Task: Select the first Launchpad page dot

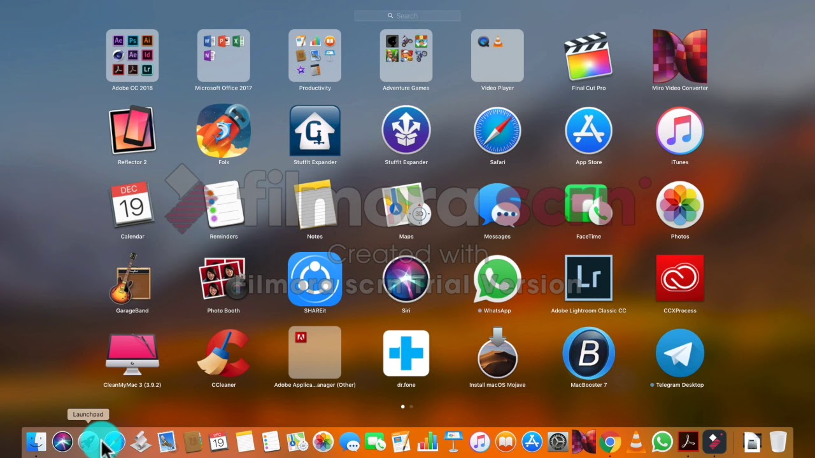Action: pyautogui.click(x=402, y=406)
